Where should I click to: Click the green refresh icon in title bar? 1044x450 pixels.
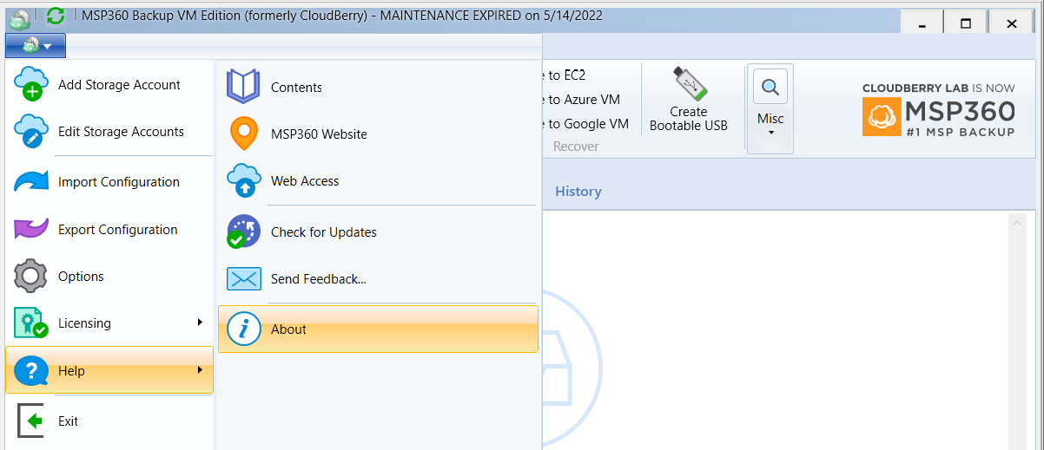pyautogui.click(x=56, y=16)
